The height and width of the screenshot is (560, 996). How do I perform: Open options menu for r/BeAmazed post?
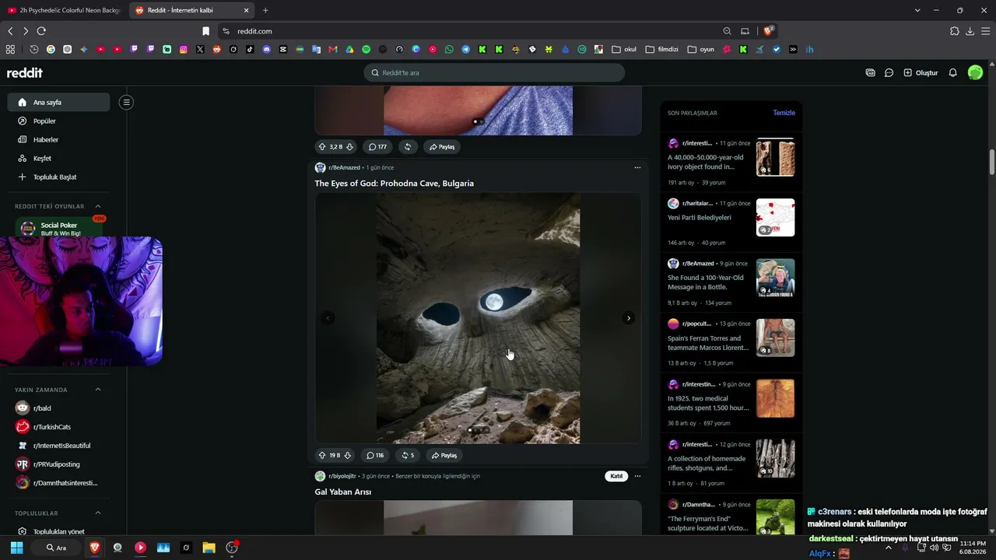click(x=637, y=167)
